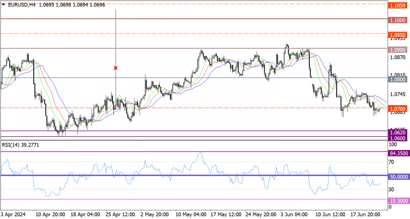410x219 pixels.
Task: Click the 1.0900 price level label
Action: coord(397,50)
